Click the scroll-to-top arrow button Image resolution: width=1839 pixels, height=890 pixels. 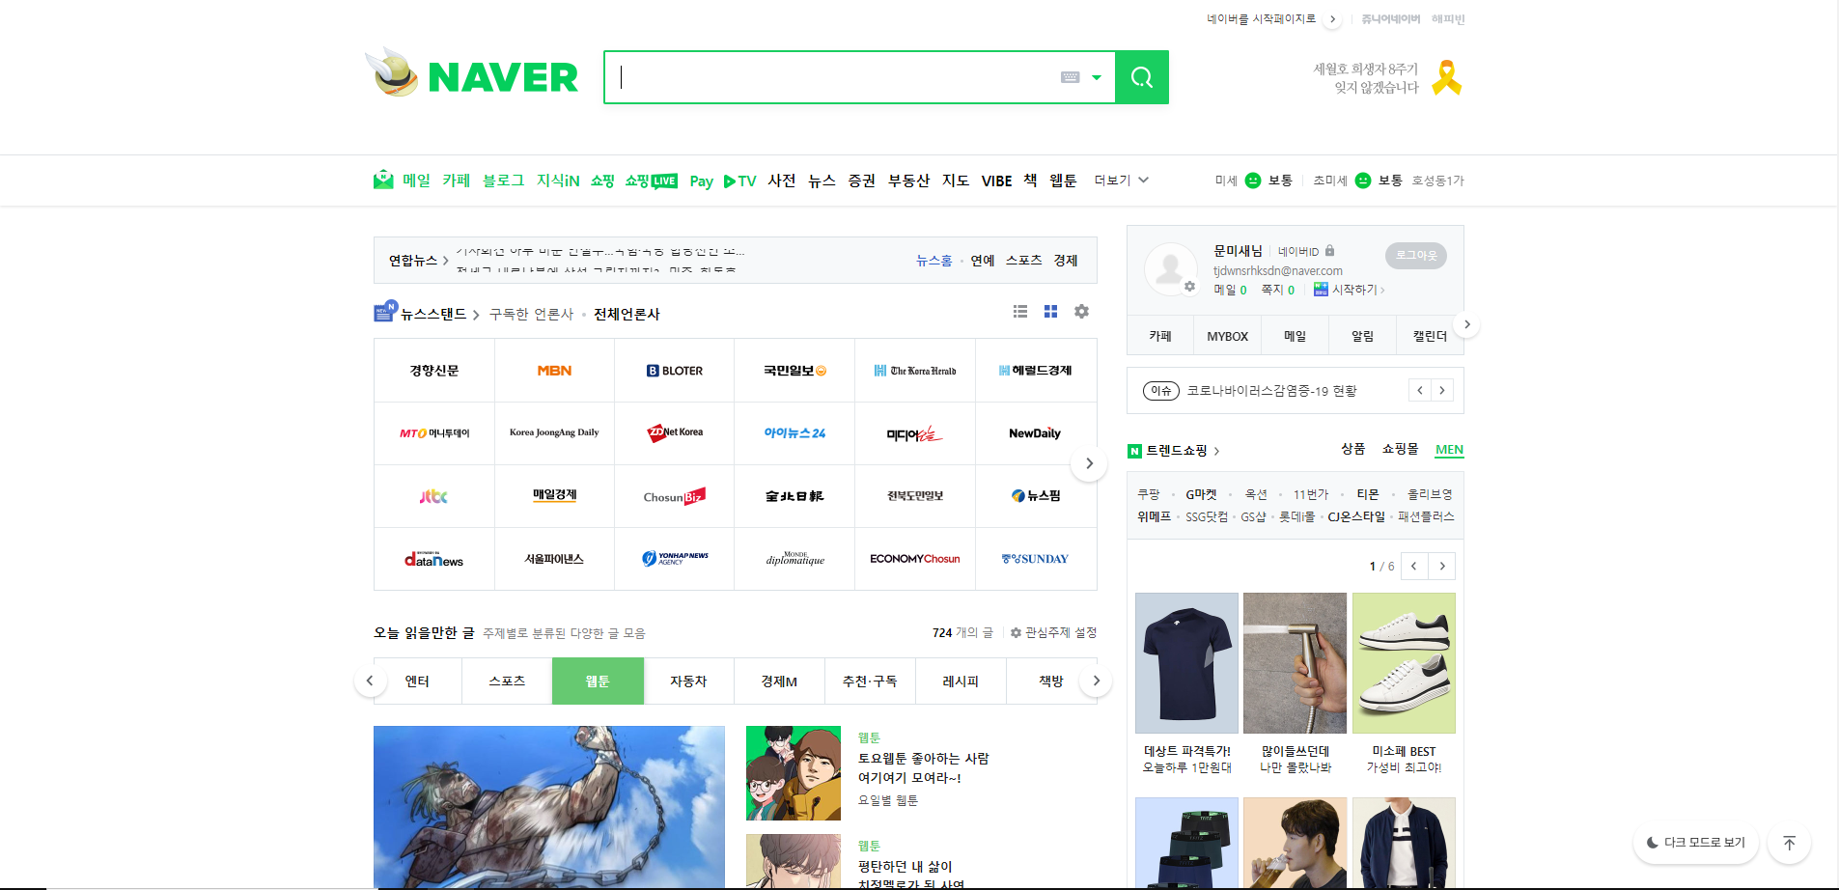click(x=1789, y=843)
